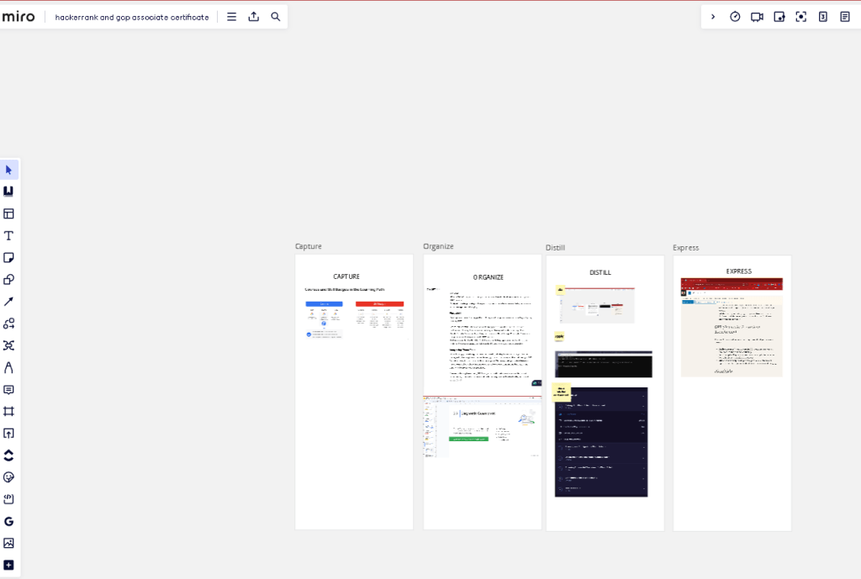The height and width of the screenshot is (579, 861).
Task: Click the Upload tool in left toolbar
Action: coord(8,434)
